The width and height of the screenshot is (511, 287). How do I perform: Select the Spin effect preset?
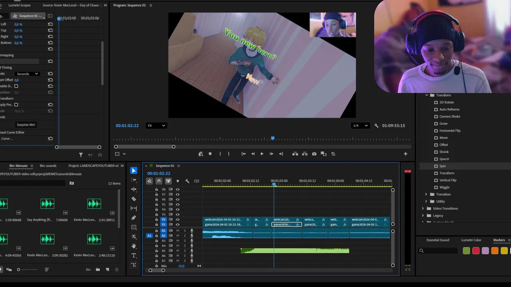click(442, 166)
